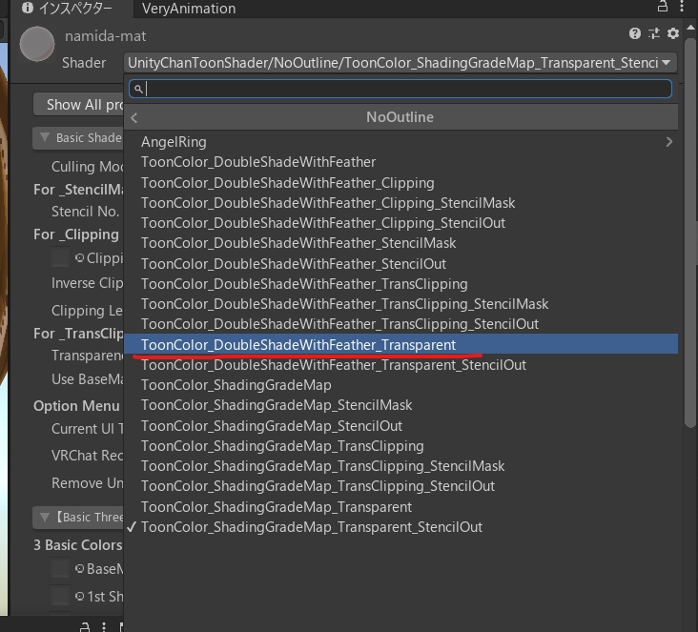The width and height of the screenshot is (698, 632).
Task: Select ToonColor_DoubleShadeWithFeather_TransClipping_StencilMask
Action: click(x=400, y=304)
